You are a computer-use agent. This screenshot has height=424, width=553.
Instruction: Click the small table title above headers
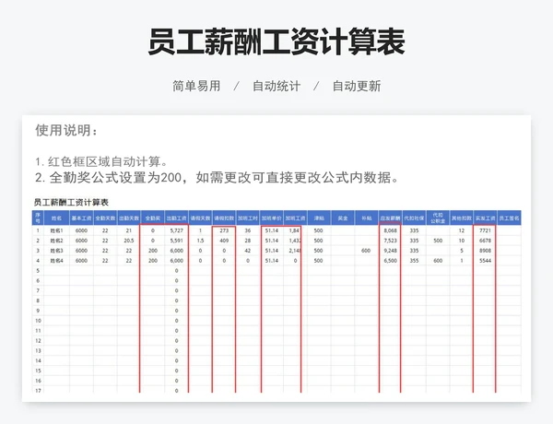[x=71, y=203]
